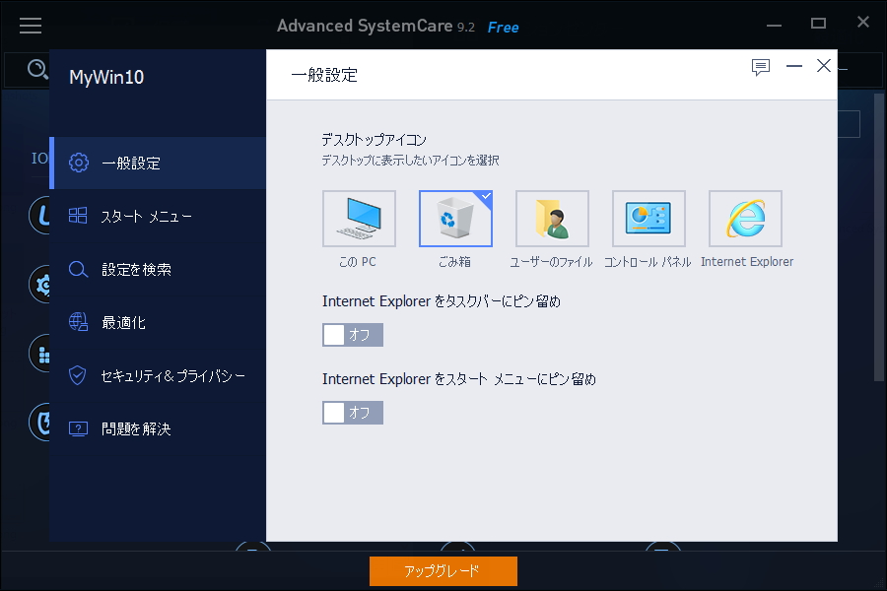The width and height of the screenshot is (887, 591).
Task: Select the ユーザーのファイル folder icon
Action: (x=552, y=219)
